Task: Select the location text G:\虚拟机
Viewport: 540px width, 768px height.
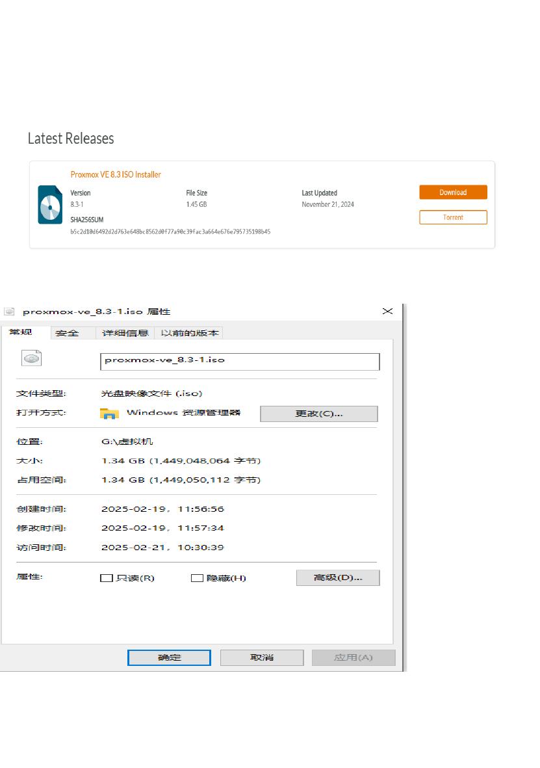Action: [127, 442]
